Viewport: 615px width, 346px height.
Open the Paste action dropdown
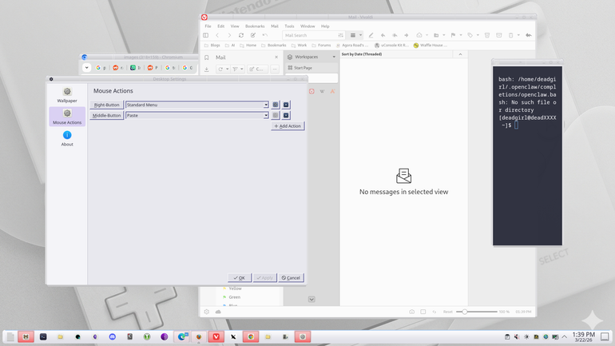point(197,115)
